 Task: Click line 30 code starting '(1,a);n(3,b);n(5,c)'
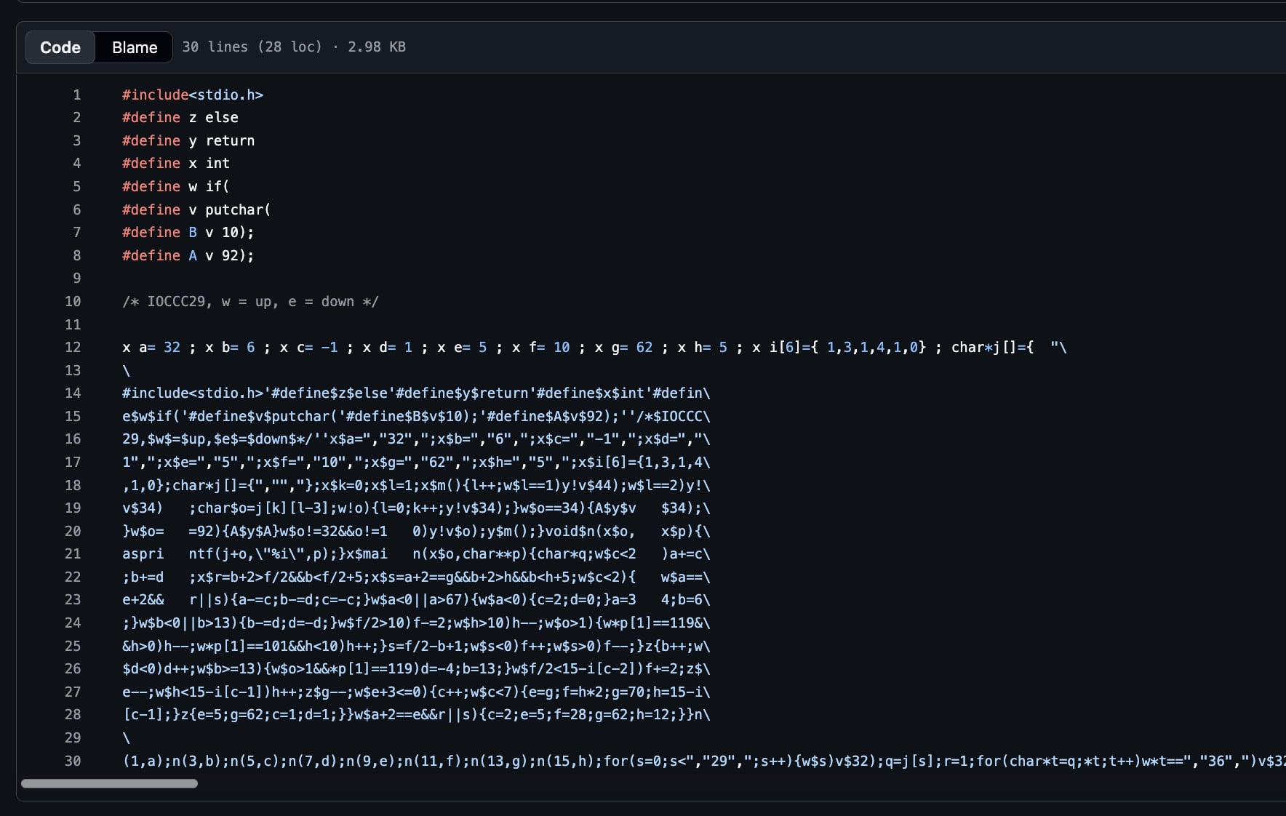pos(704,761)
